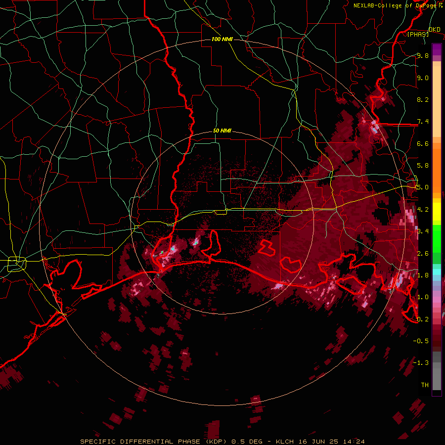Screen dimensions: 445x445
Task: Click the TH threshold label
Action: point(425,385)
